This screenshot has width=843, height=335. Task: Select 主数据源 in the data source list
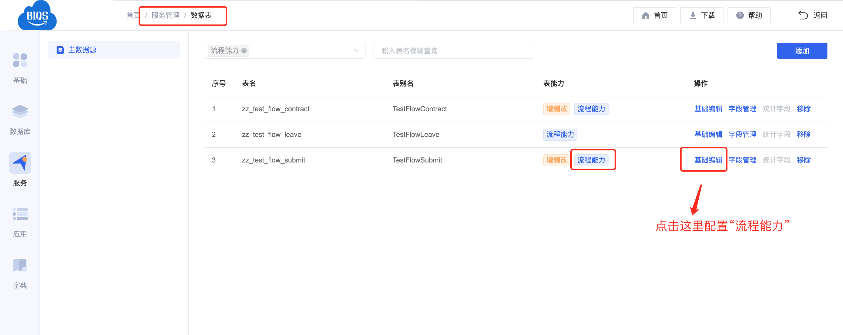(114, 50)
